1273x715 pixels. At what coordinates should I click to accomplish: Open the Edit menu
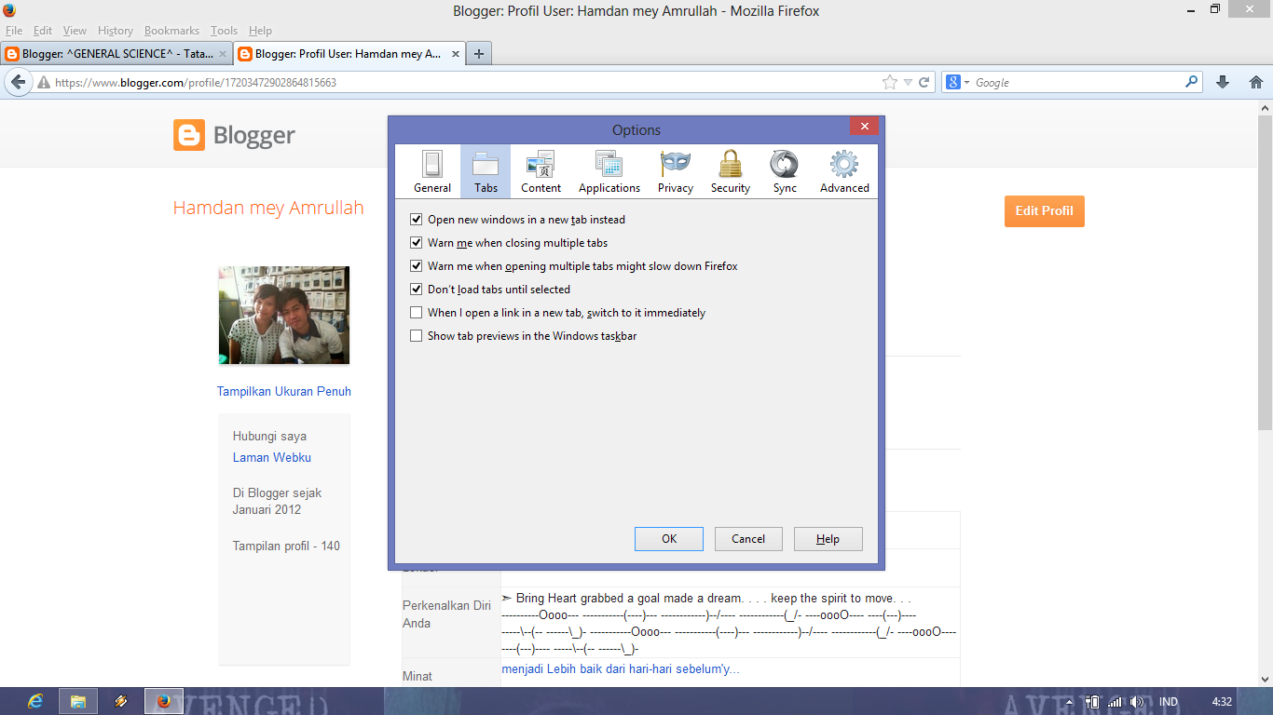(x=43, y=31)
